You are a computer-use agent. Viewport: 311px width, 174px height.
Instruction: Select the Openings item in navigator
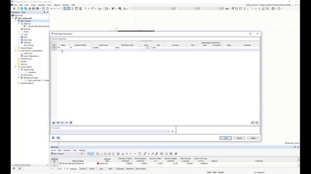tap(28, 40)
